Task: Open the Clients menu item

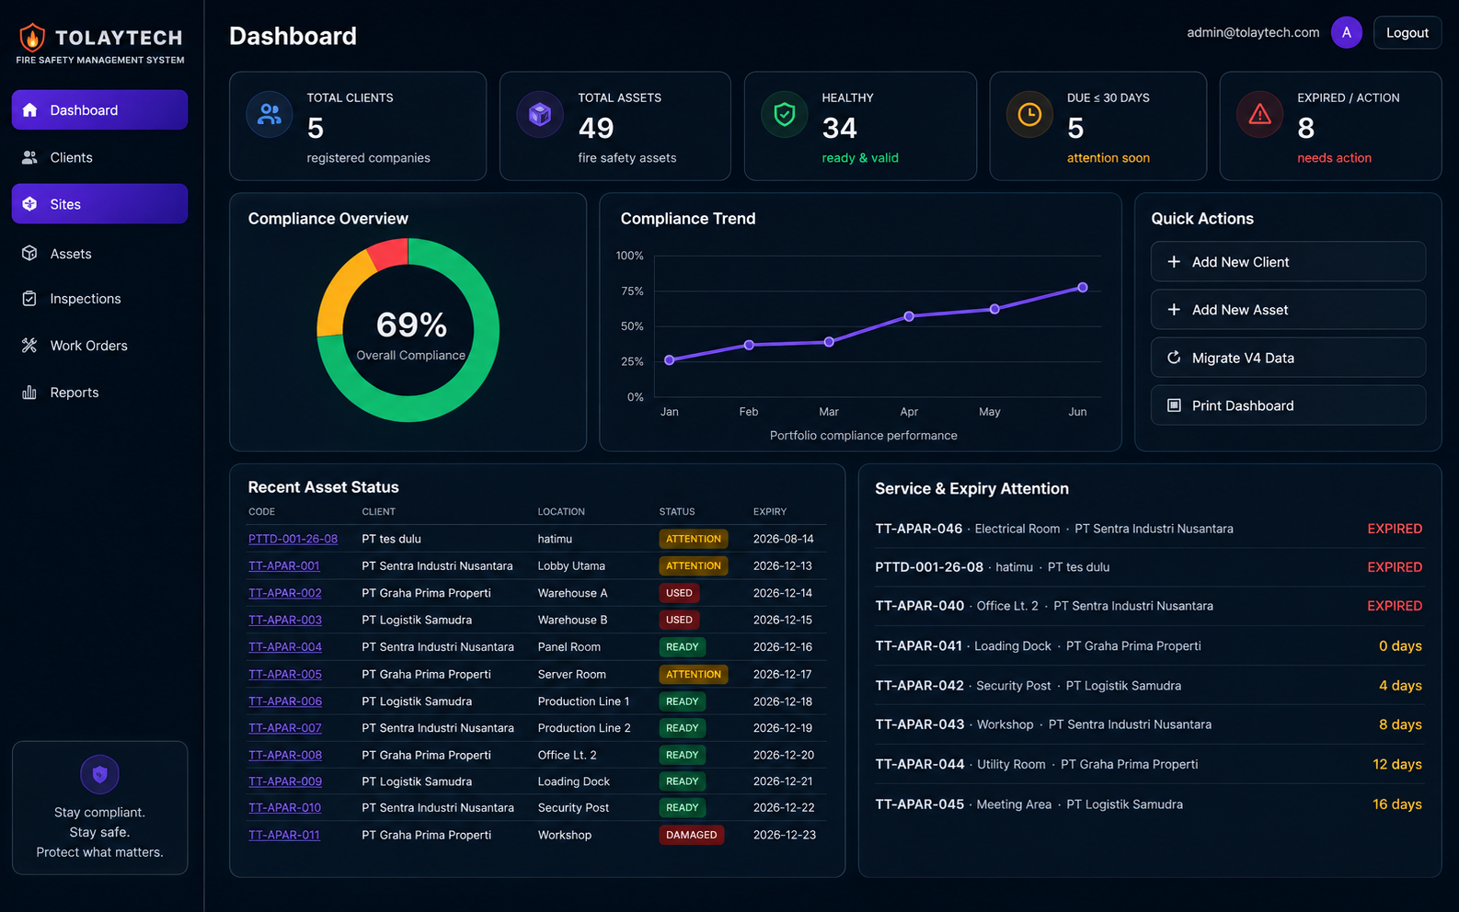Action: tap(99, 157)
